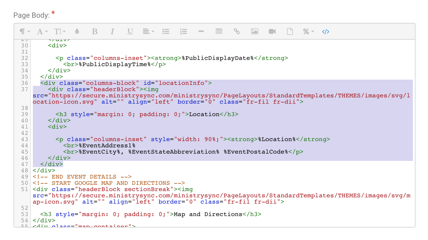Viewport: 428px width, 240px height.
Task: Toggle italic formatting
Action: tap(112, 31)
